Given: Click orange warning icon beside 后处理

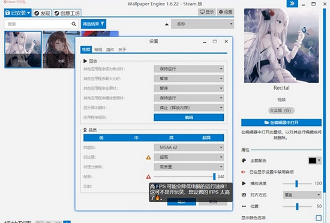Looking at the screenshot, I should 148,157.
